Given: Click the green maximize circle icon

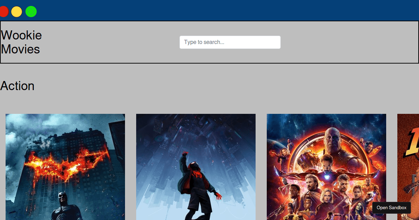Looking at the screenshot, I should pyautogui.click(x=31, y=11).
